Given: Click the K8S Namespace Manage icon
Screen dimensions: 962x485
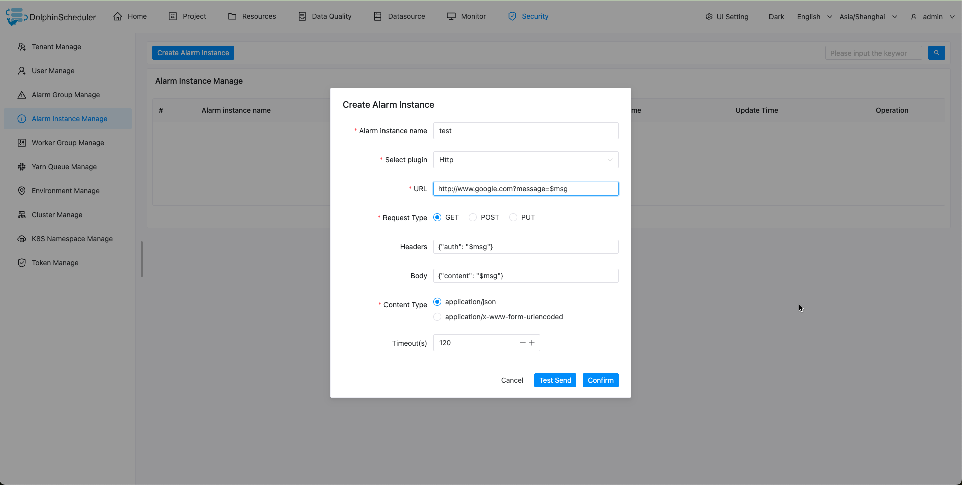Looking at the screenshot, I should click(x=22, y=239).
